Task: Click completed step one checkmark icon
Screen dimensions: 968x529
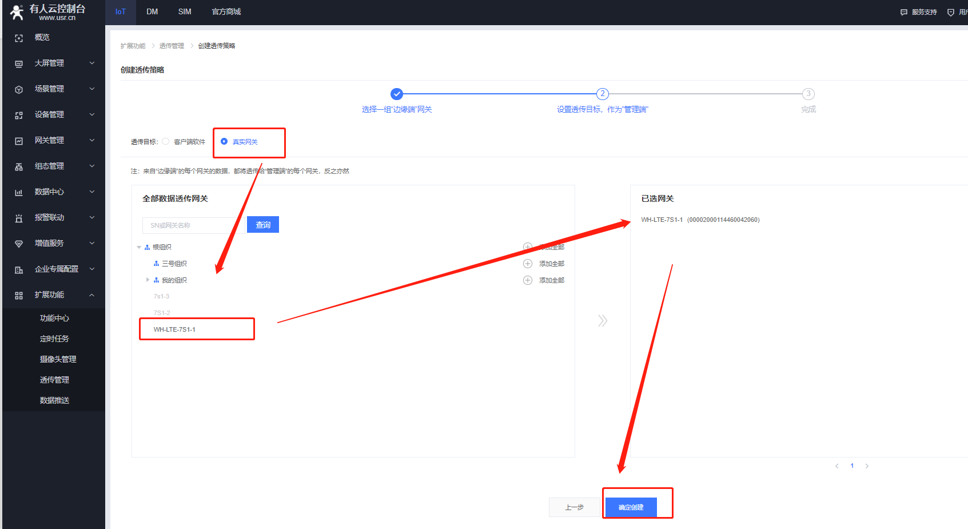Action: pyautogui.click(x=397, y=94)
